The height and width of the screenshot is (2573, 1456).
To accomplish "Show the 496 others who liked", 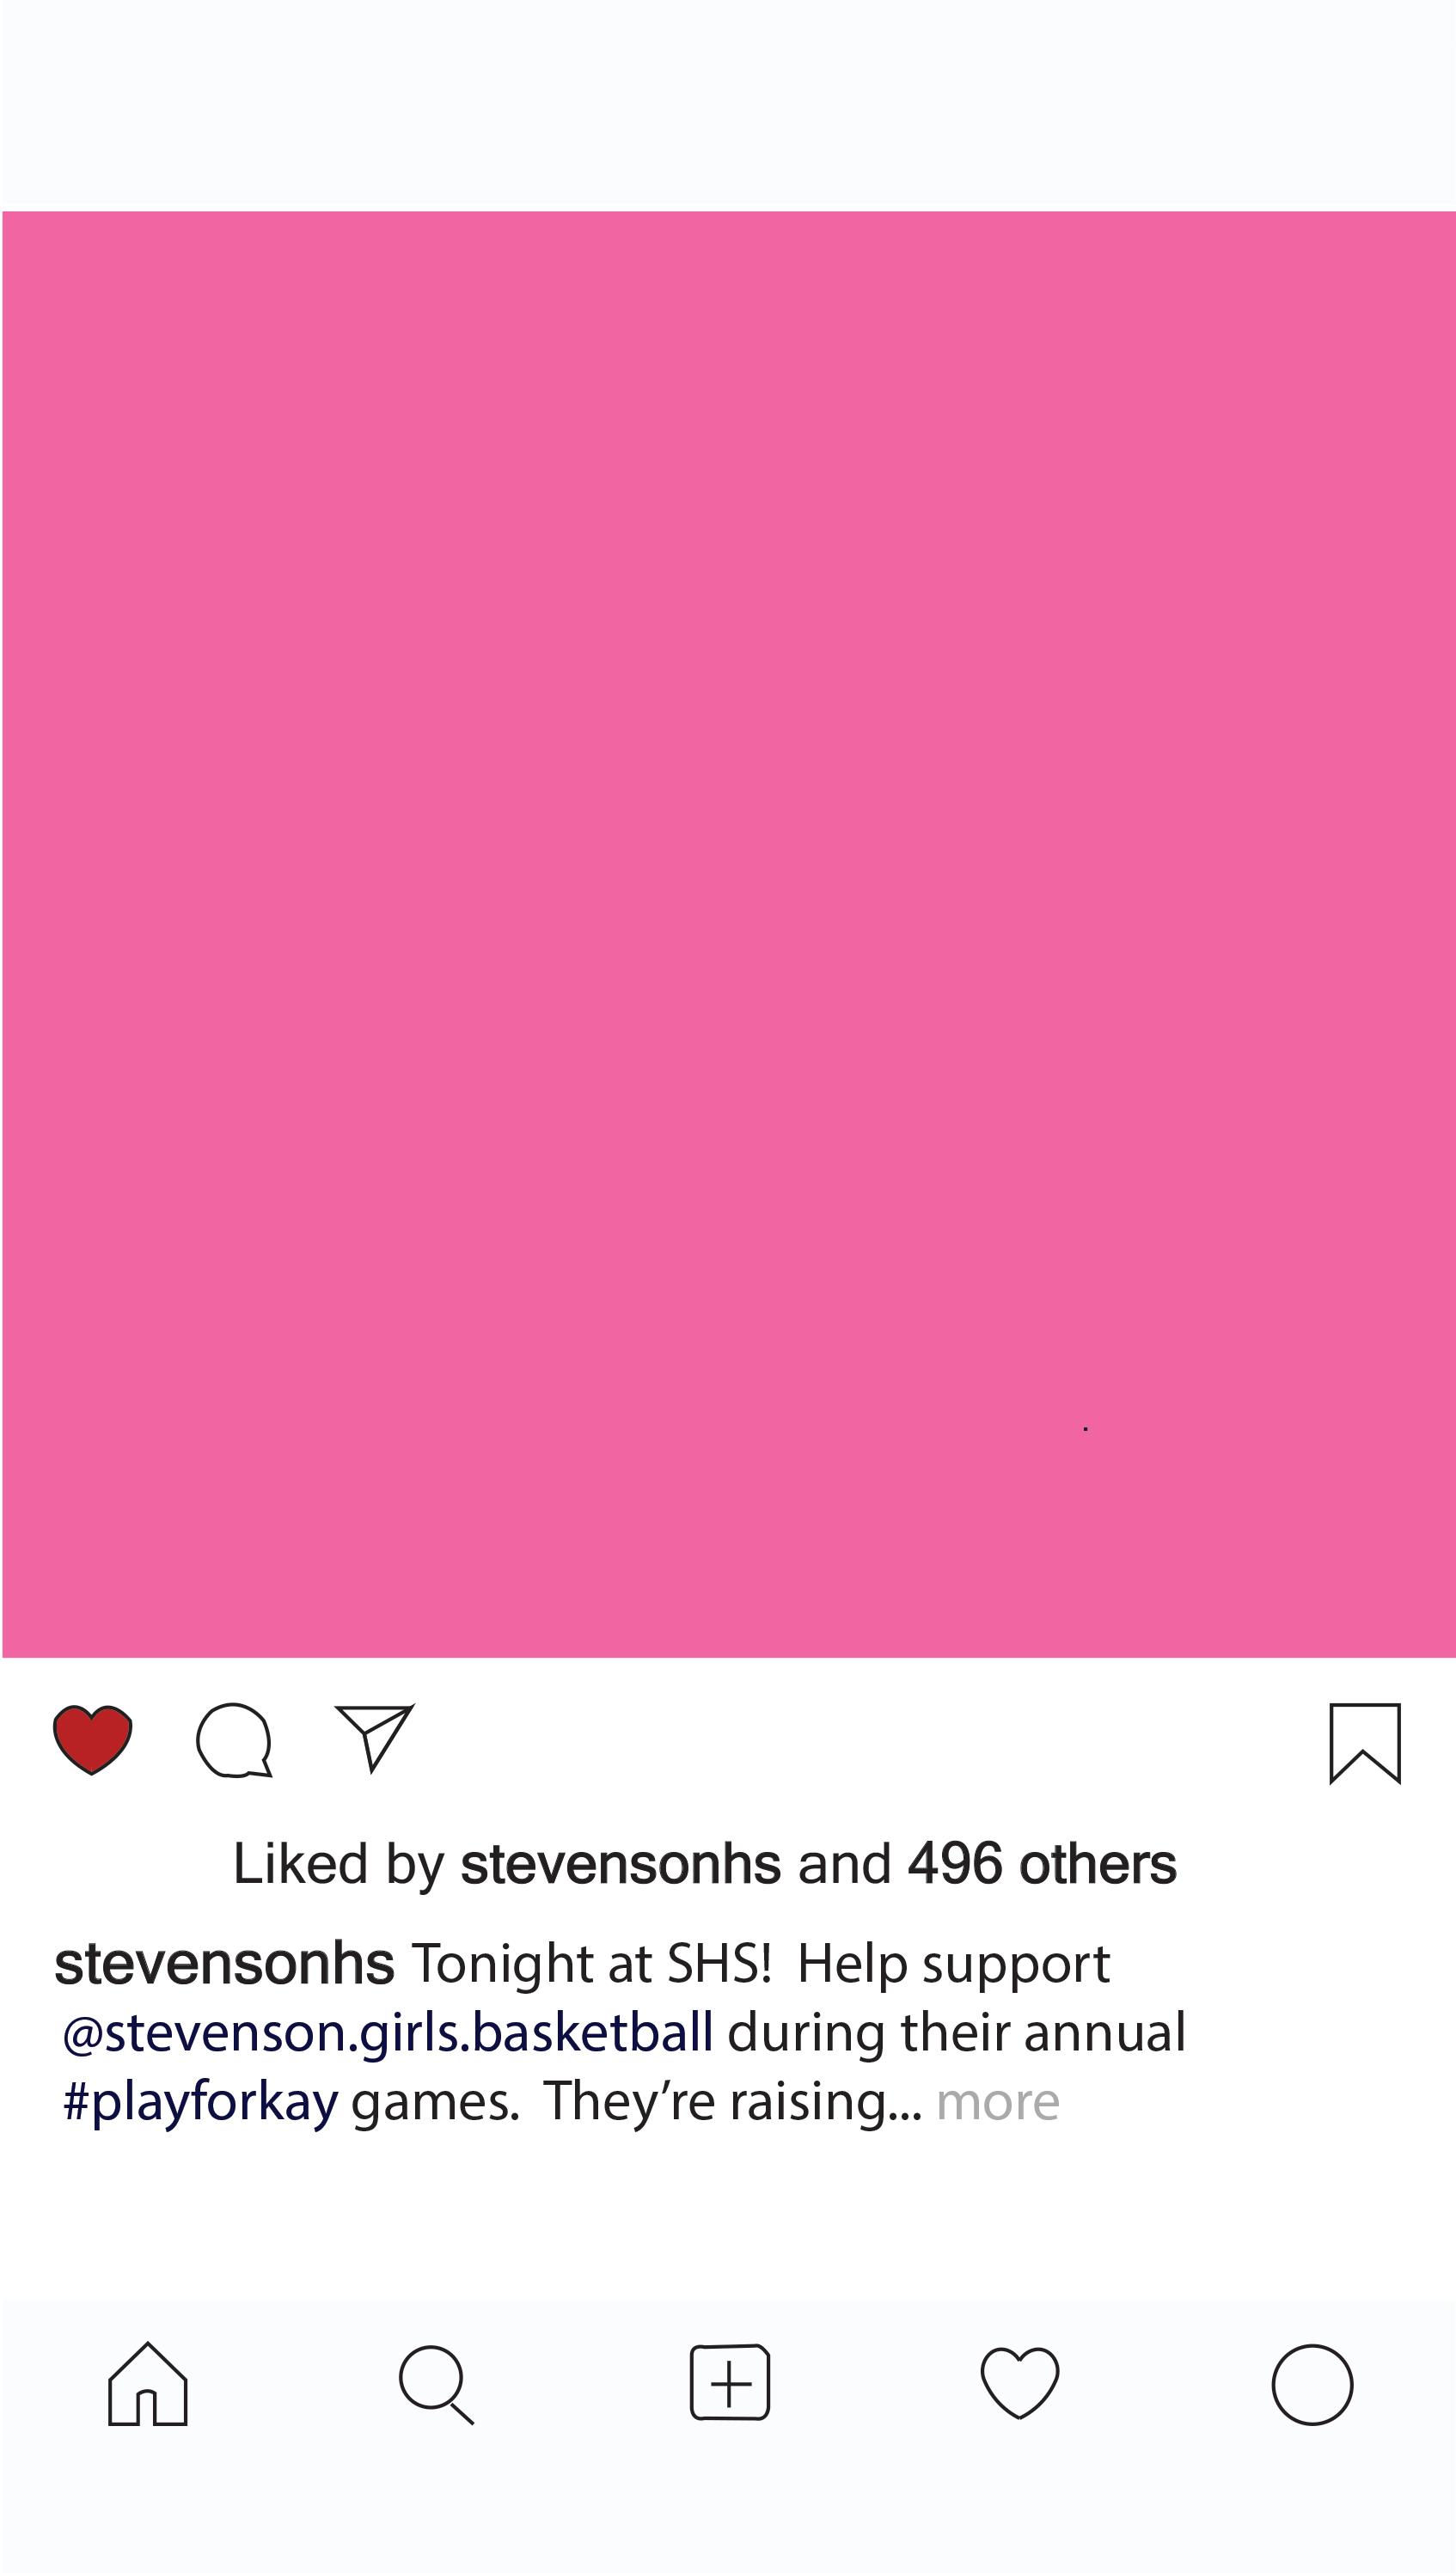I will point(1042,1864).
